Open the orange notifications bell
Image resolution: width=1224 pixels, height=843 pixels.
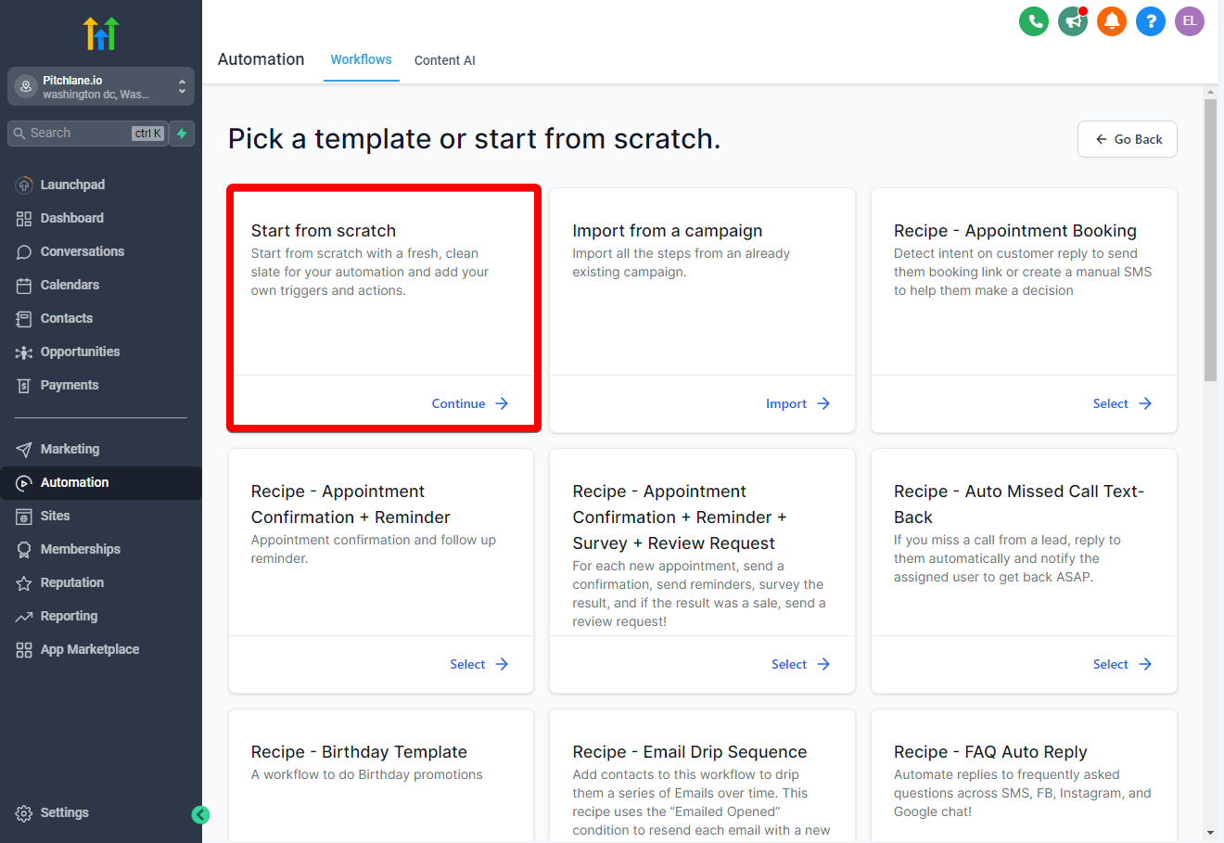click(x=1112, y=21)
